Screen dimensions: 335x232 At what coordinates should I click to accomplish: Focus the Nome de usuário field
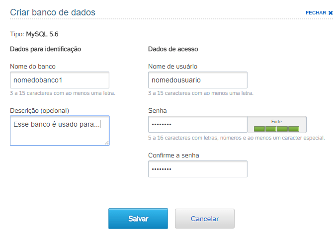(198, 80)
